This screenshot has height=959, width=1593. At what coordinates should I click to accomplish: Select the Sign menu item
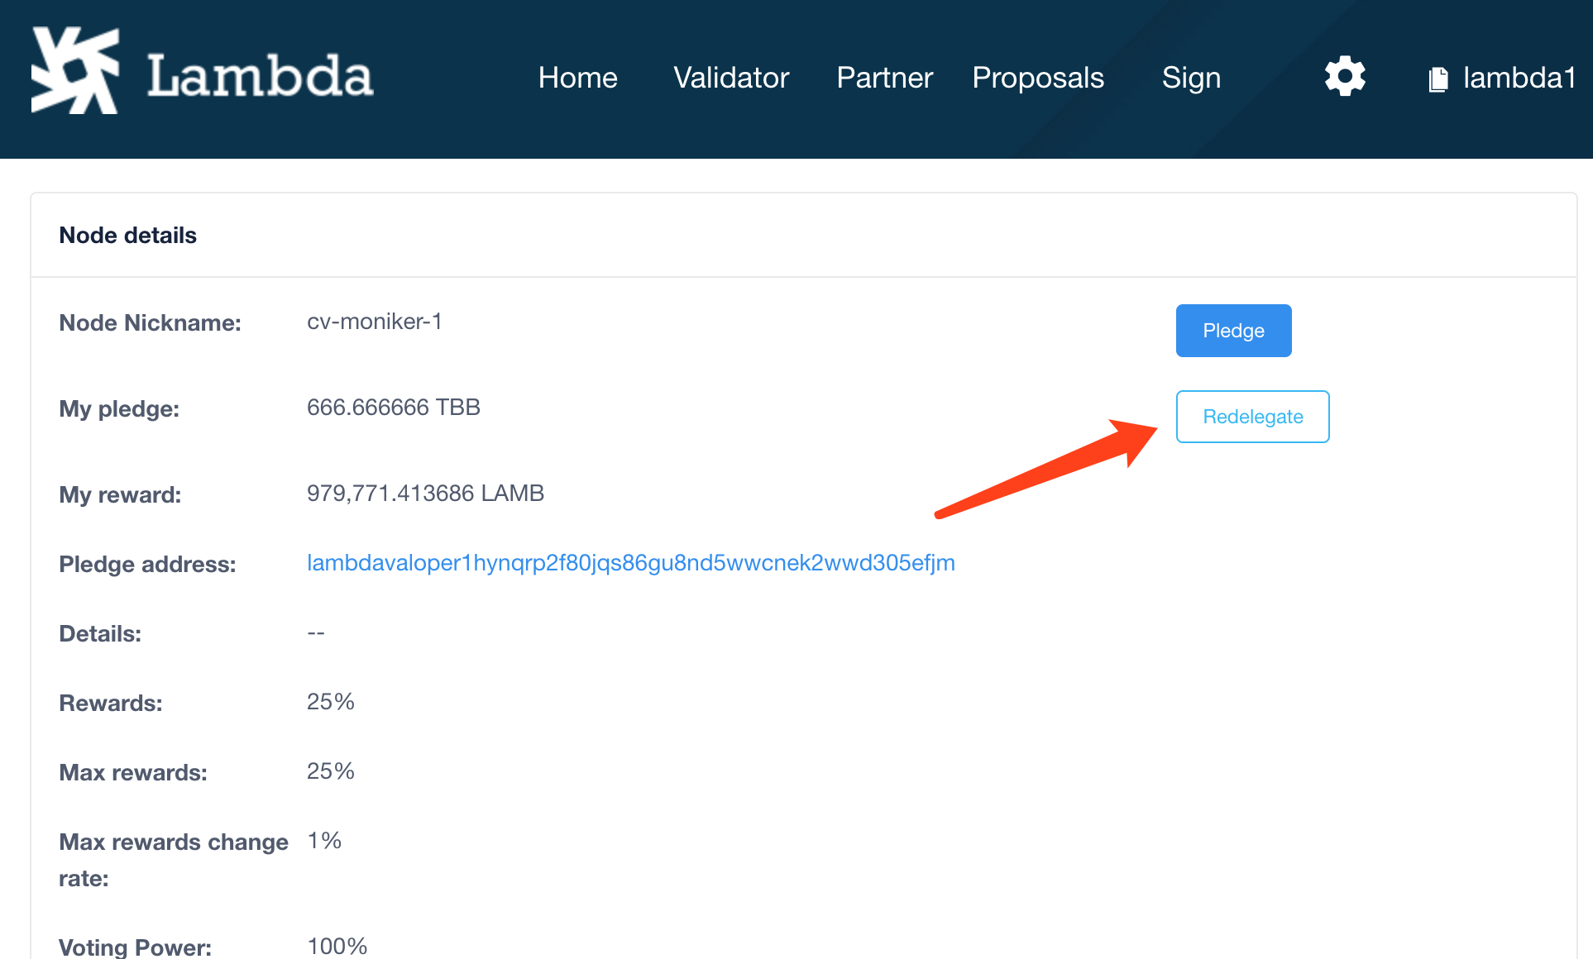point(1191,78)
